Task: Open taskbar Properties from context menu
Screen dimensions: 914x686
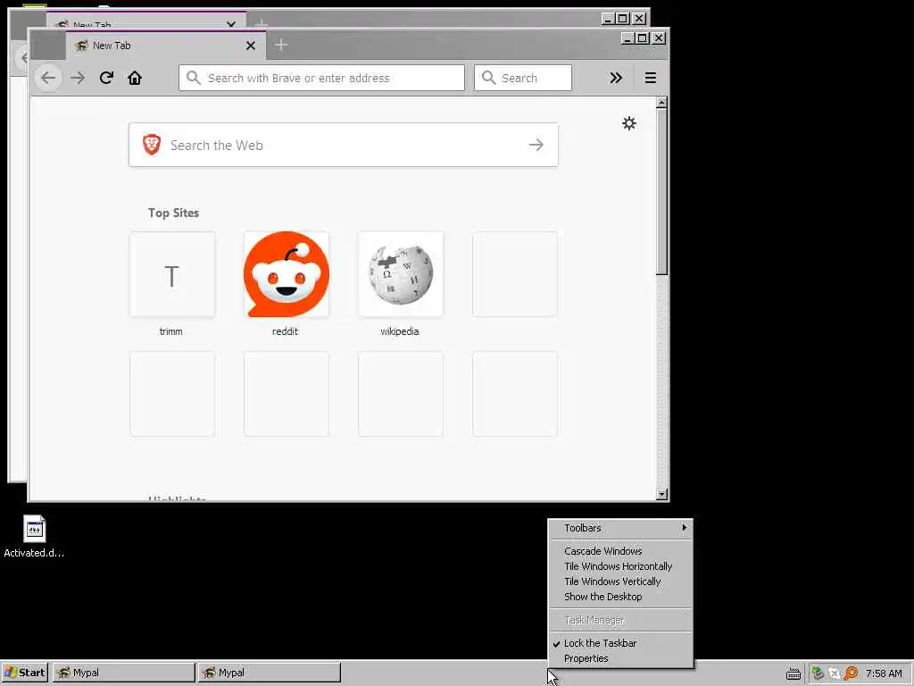Action: (x=621, y=658)
